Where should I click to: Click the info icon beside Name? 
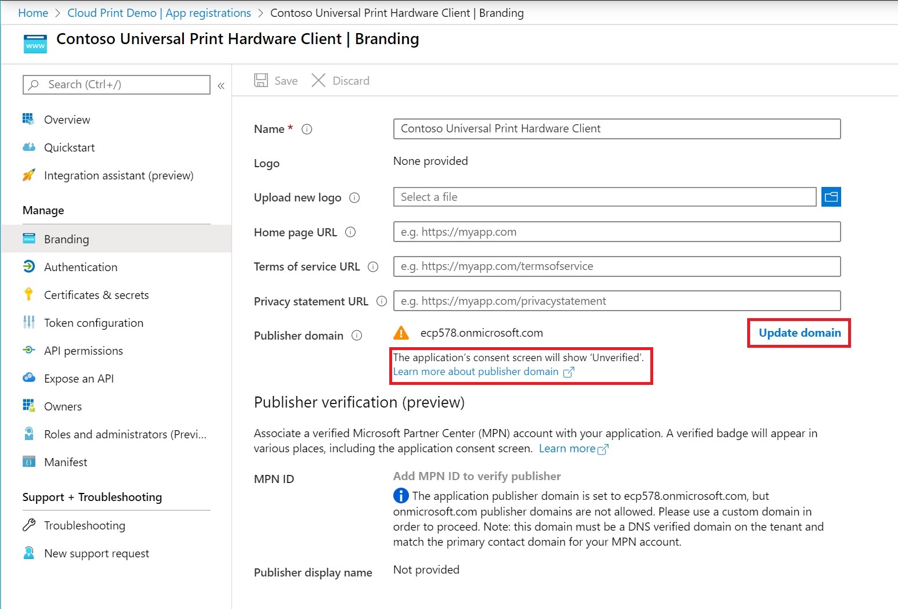307,129
